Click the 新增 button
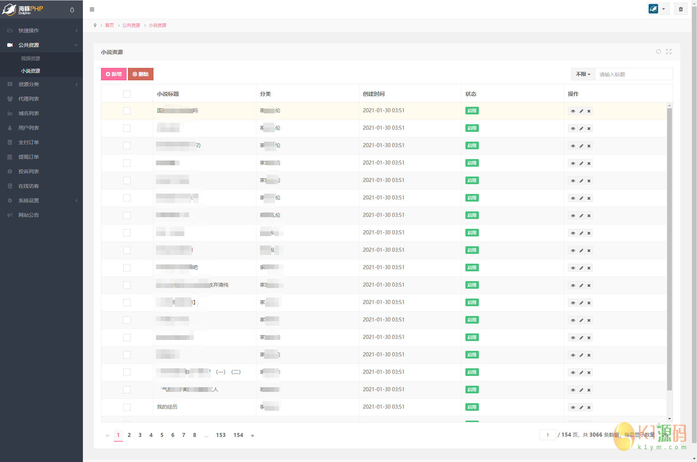The height and width of the screenshot is (462, 697). [x=114, y=74]
